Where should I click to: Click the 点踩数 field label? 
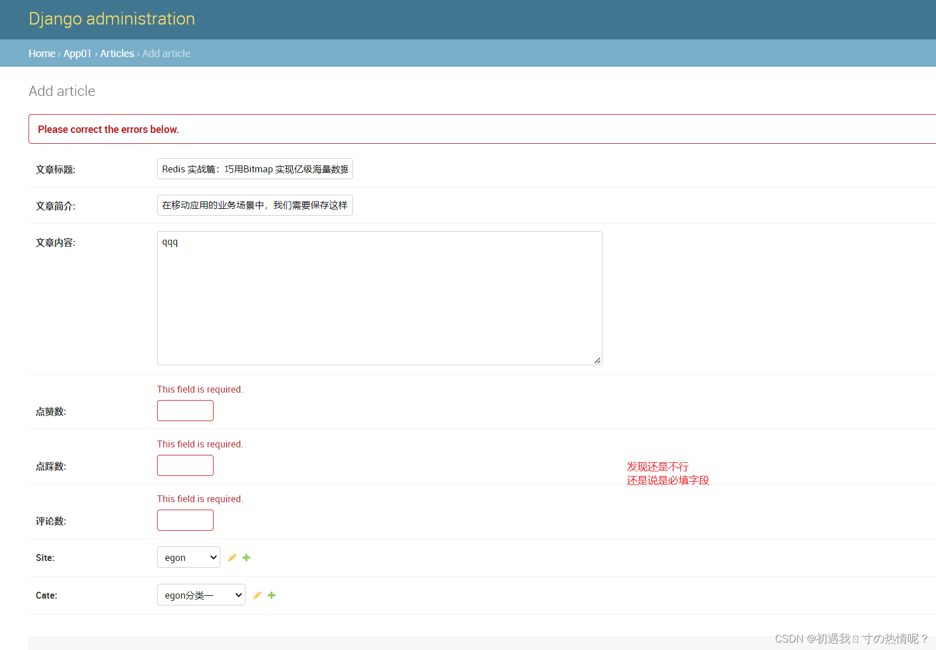coord(51,466)
